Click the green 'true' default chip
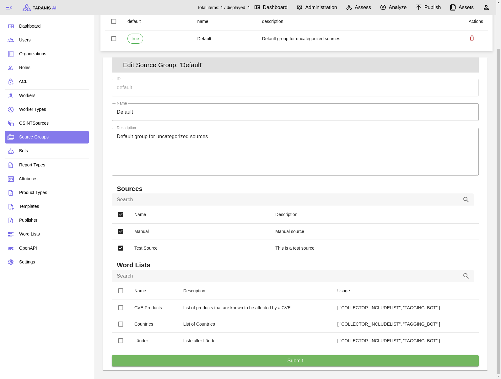The height and width of the screenshot is (379, 501). tap(135, 39)
